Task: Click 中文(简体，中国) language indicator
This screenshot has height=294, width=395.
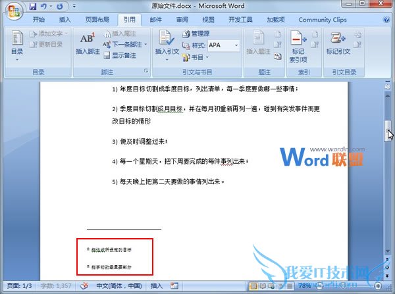Action: pyautogui.click(x=119, y=286)
